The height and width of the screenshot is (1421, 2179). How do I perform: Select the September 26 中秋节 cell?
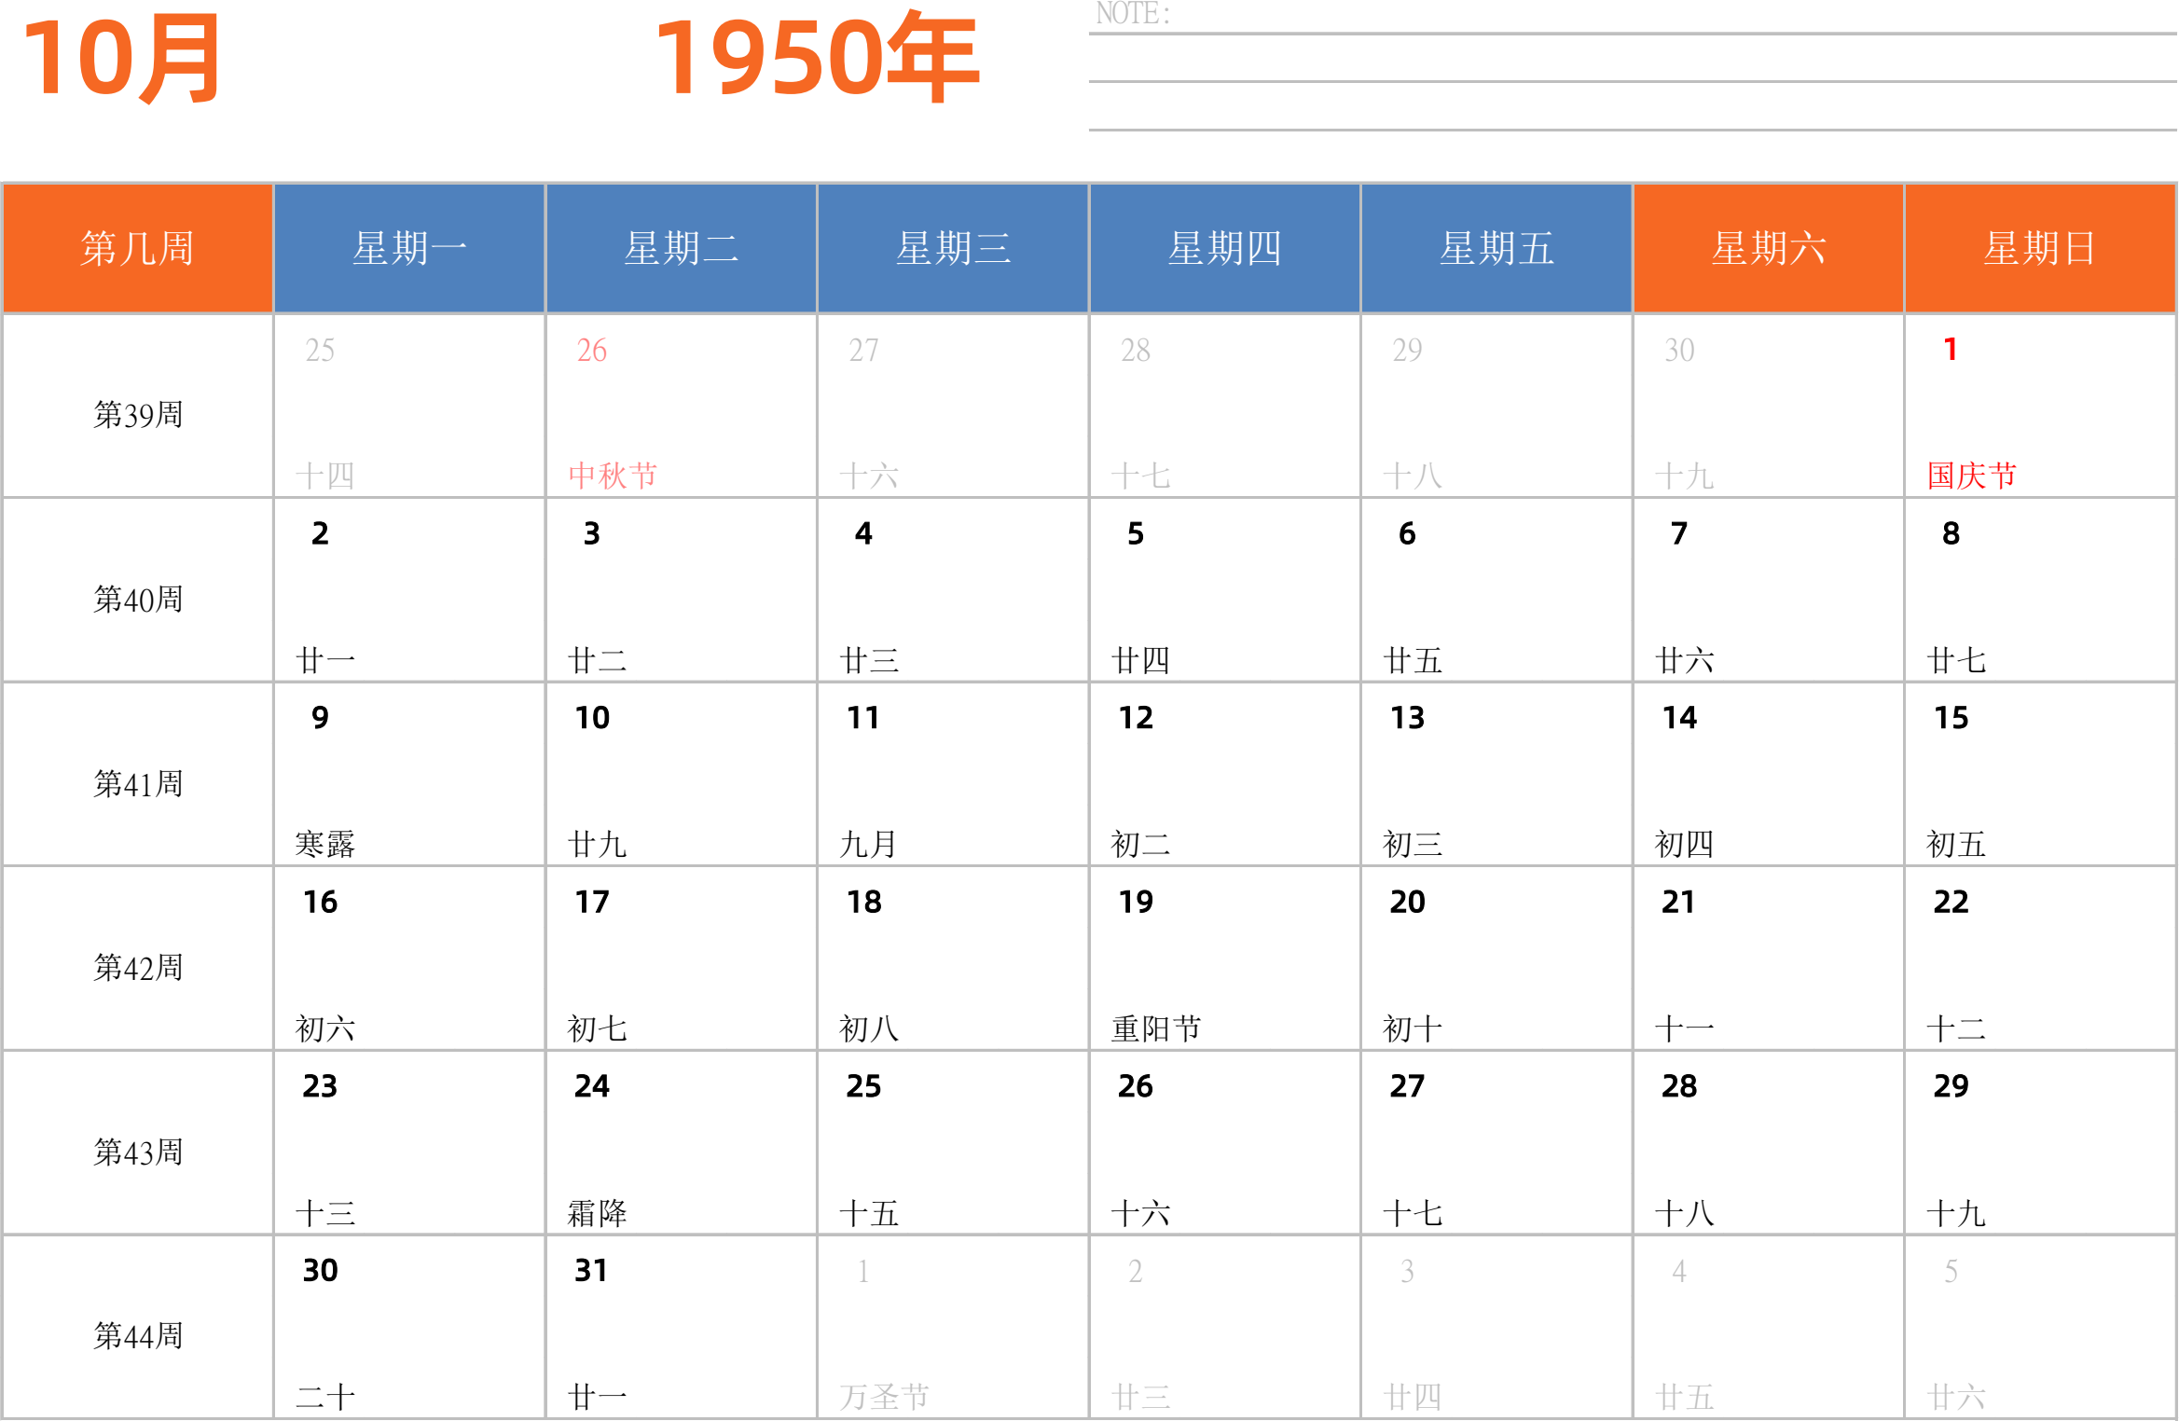point(681,406)
